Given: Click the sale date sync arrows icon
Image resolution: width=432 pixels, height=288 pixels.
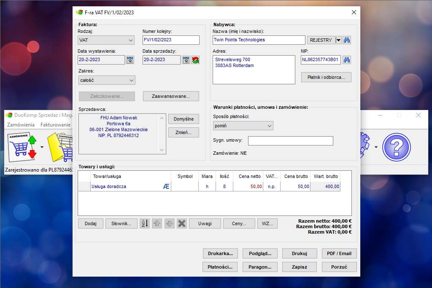Looking at the screenshot, I should coord(196,60).
